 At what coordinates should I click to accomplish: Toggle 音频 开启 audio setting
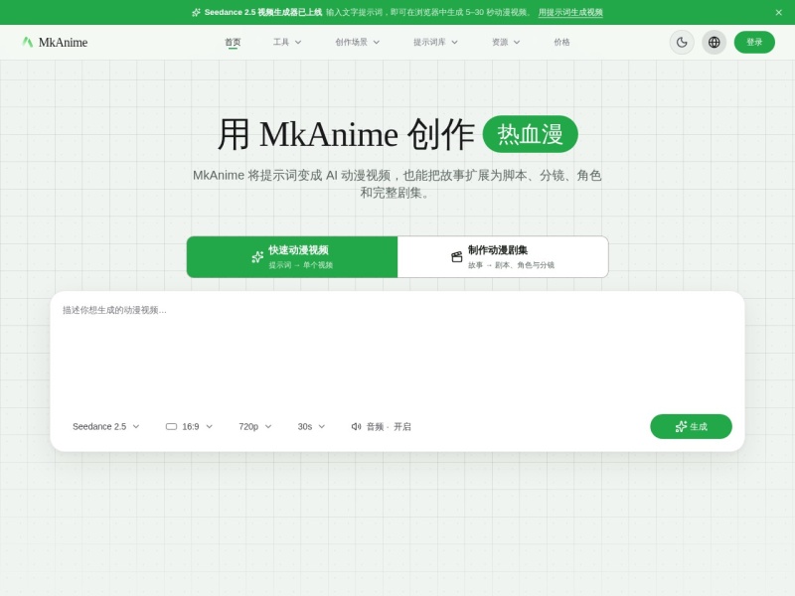(382, 427)
